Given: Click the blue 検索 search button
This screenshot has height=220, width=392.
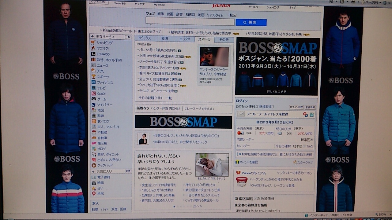Looking at the screenshot, I should pyautogui.click(x=251, y=22).
